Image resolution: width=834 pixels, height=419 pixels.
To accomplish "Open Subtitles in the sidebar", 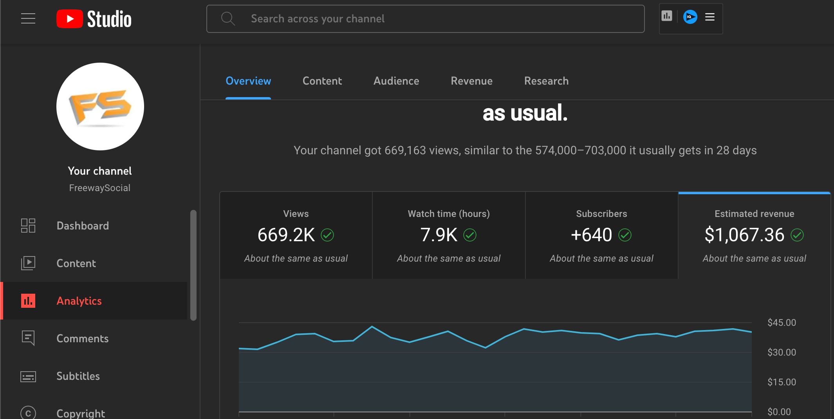I will 94,376.
